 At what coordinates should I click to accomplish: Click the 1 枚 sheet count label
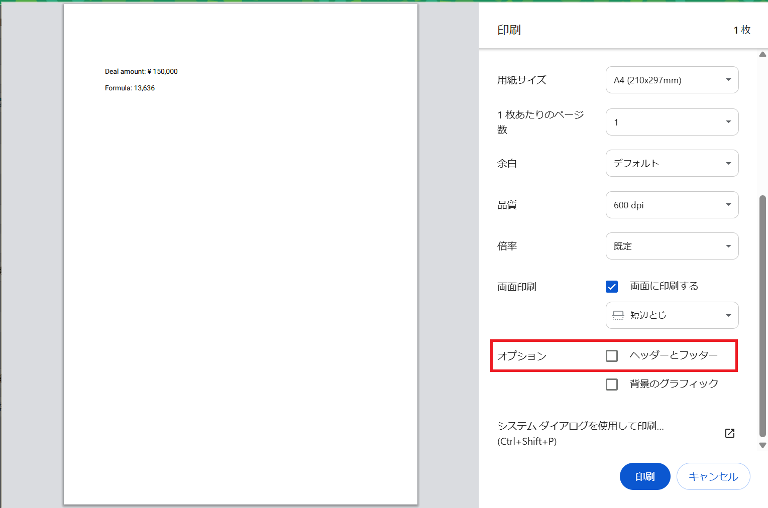point(742,30)
